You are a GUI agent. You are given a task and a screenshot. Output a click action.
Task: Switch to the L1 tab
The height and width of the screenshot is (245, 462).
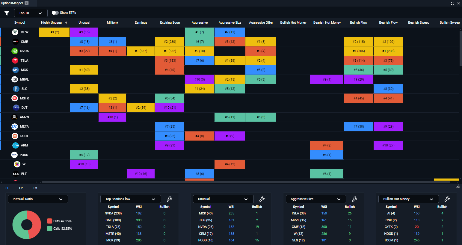pos(6,188)
